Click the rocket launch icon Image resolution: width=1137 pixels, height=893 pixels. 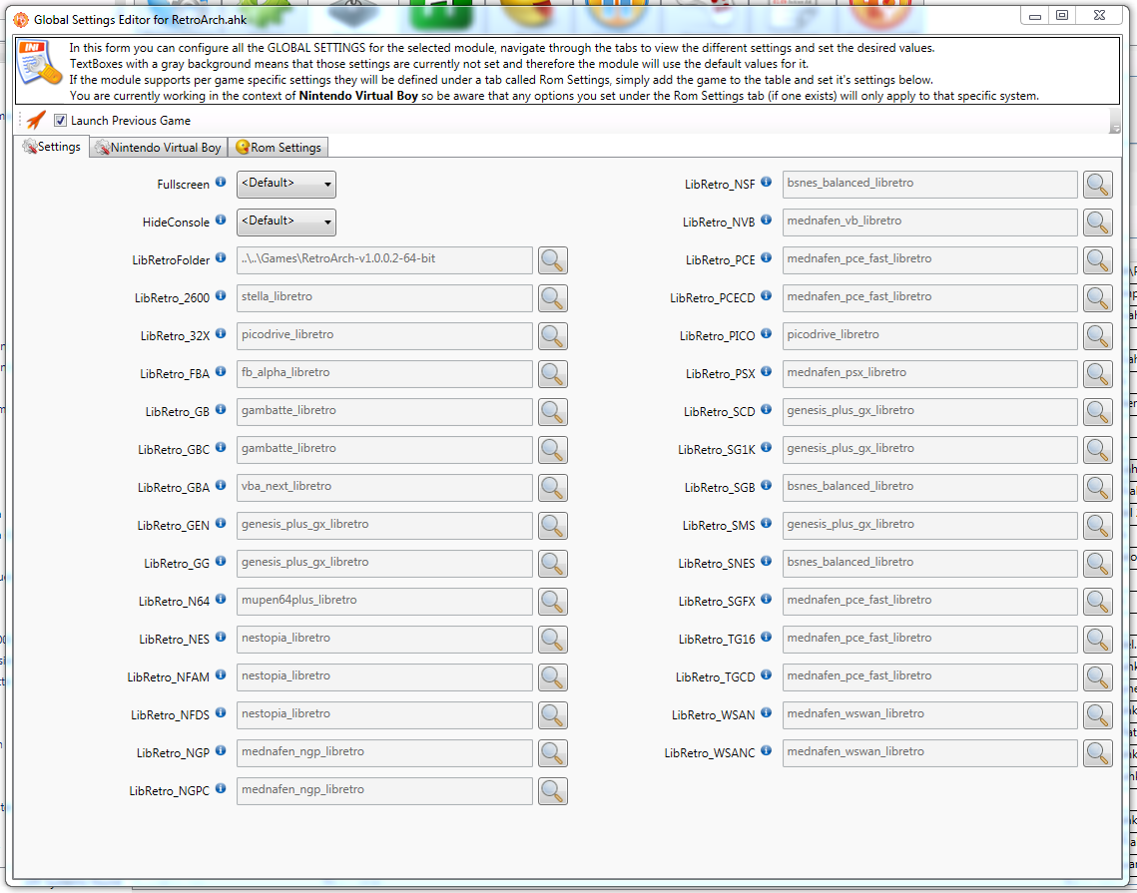click(36, 121)
